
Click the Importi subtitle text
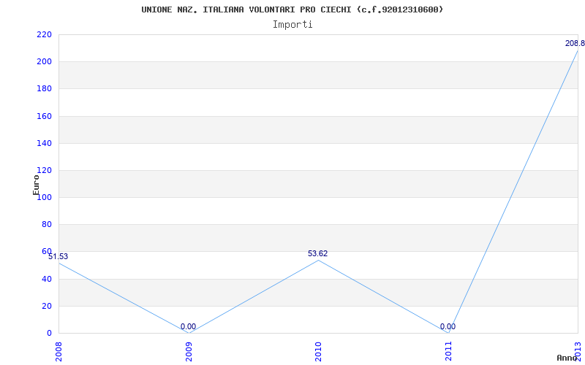tap(292, 24)
